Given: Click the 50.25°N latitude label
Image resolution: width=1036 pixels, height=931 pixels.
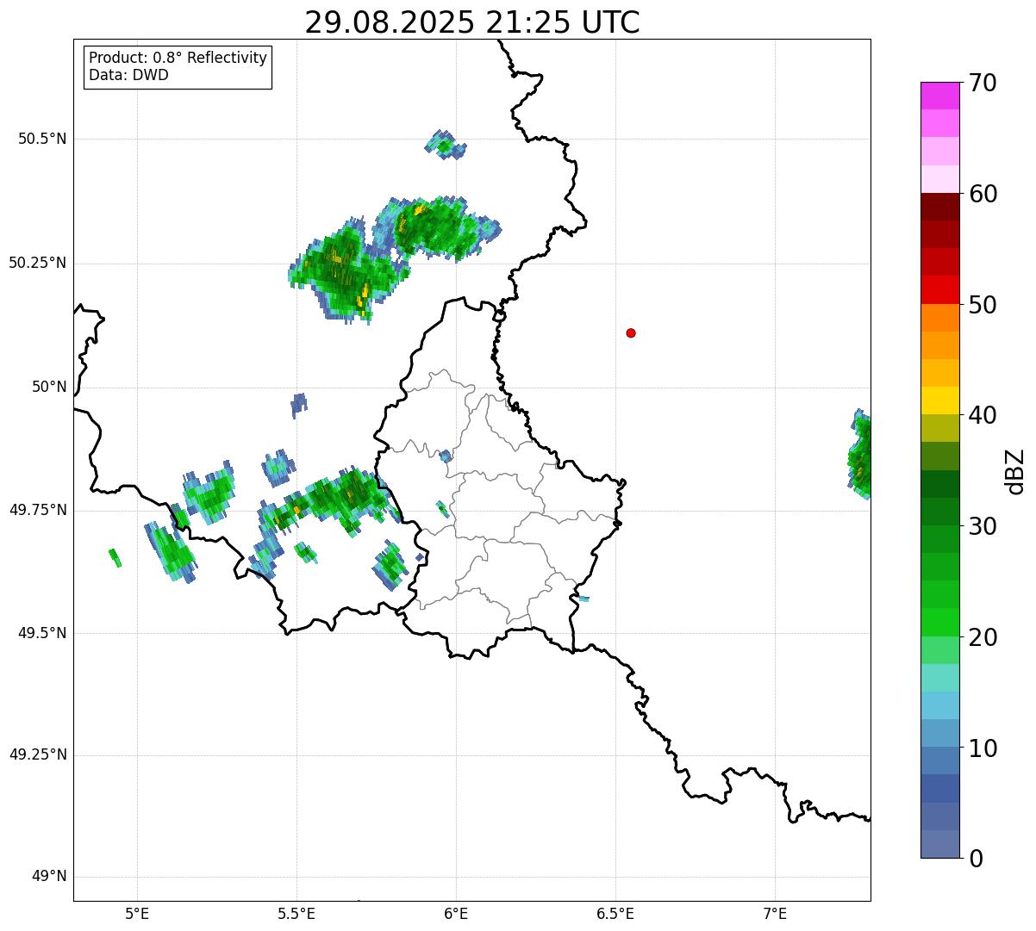Looking at the screenshot, I should coord(38,263).
